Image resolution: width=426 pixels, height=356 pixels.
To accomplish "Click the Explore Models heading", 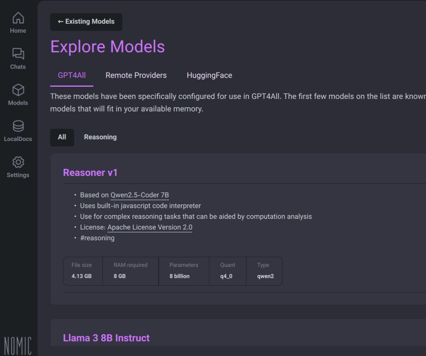I will [107, 47].
